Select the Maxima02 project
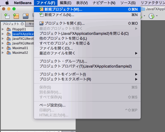The width and height of the screenshot is (165, 132). 20,52
